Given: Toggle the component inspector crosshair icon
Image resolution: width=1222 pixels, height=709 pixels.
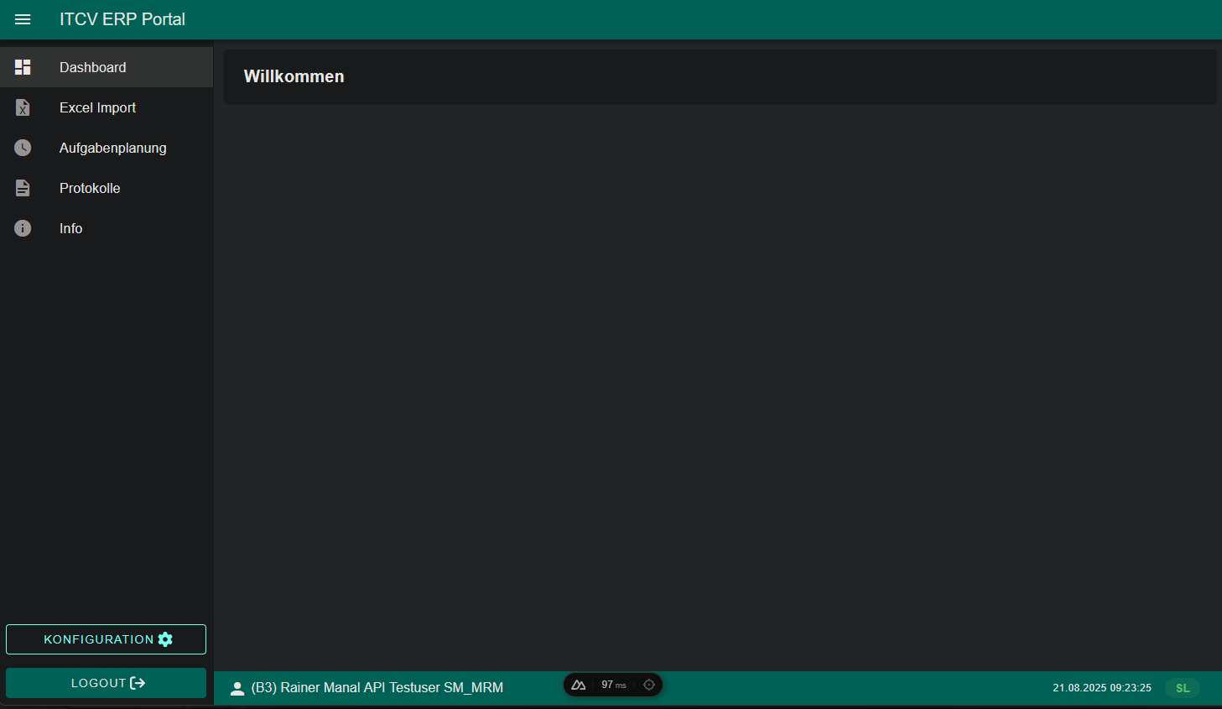Looking at the screenshot, I should tap(649, 685).
